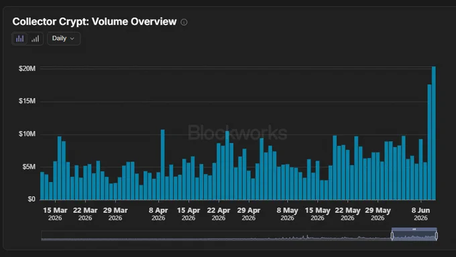Screen dimensions: 456x257
Task: Click the 15 Apr 2026 date label
Action: [188, 213]
